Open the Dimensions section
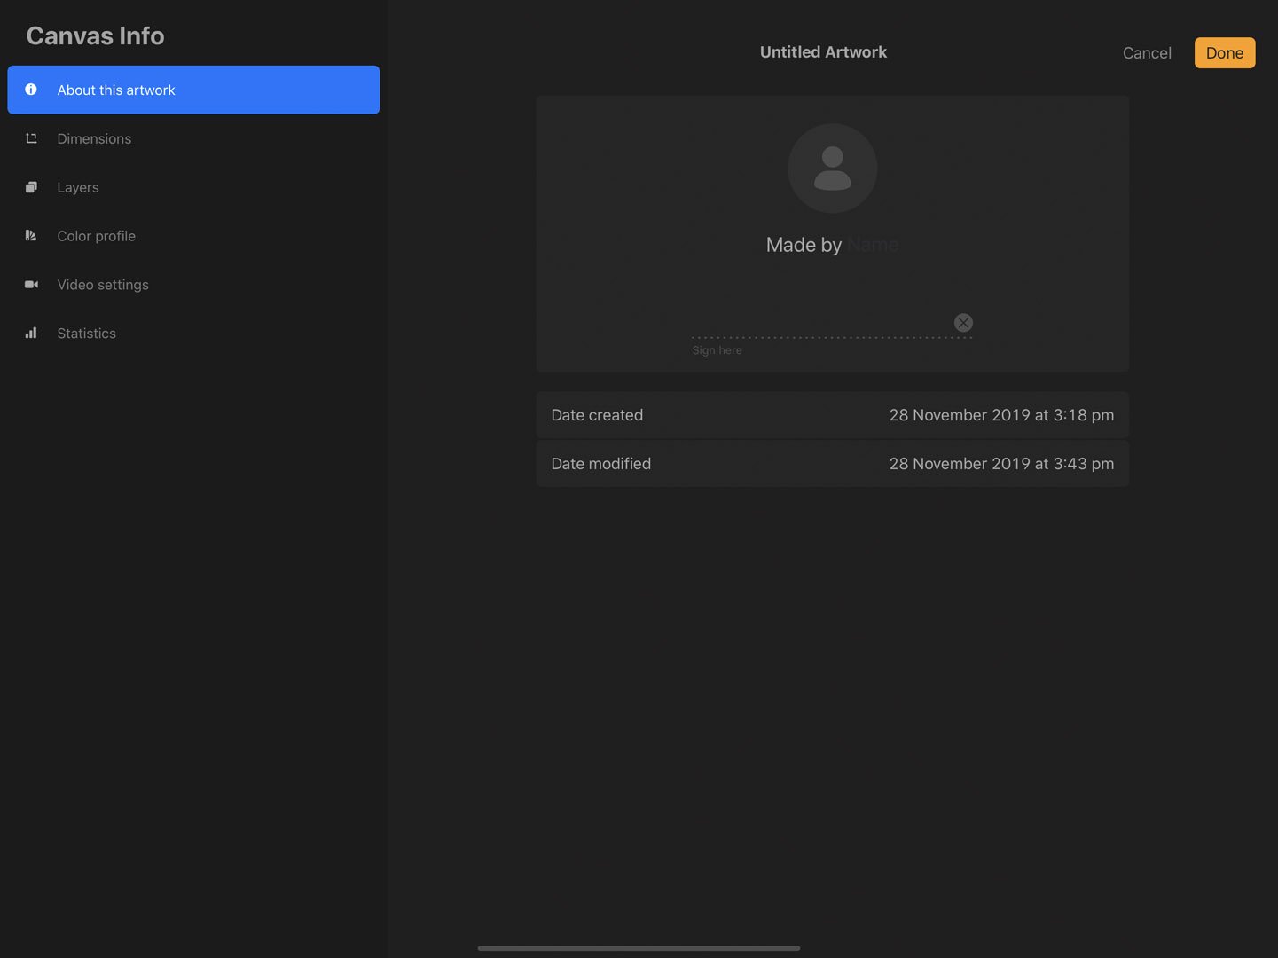Viewport: 1278px width, 958px height. (x=94, y=138)
